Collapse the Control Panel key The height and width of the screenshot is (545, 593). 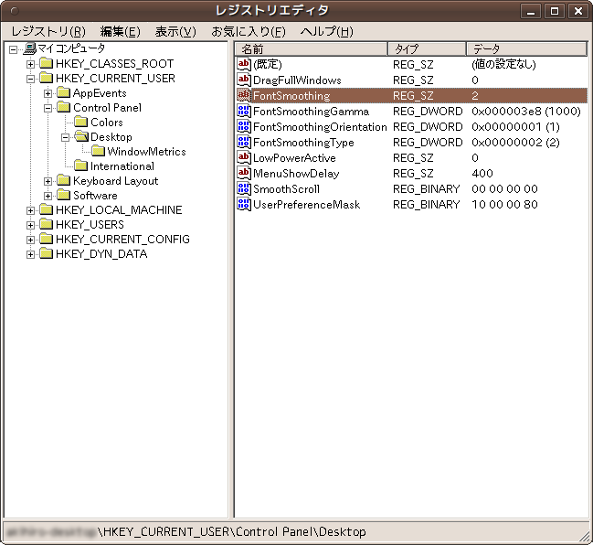click(x=48, y=108)
